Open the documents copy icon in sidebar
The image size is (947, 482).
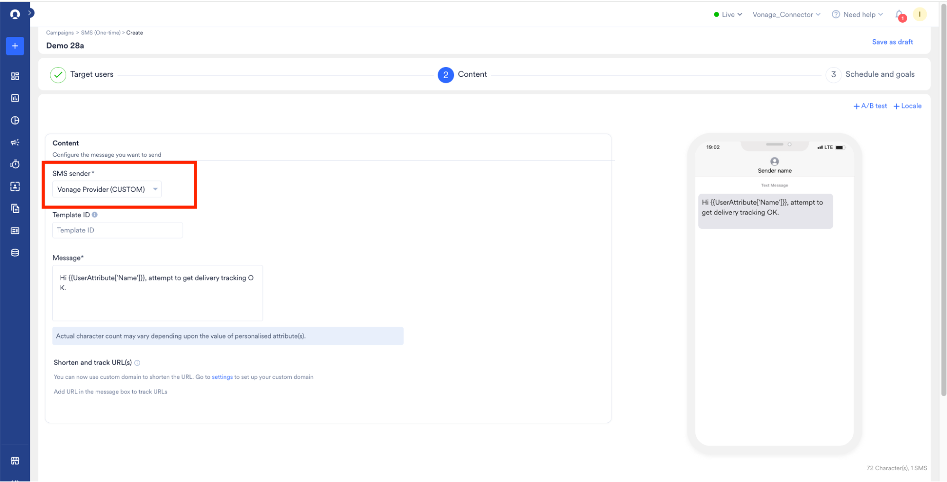point(15,208)
